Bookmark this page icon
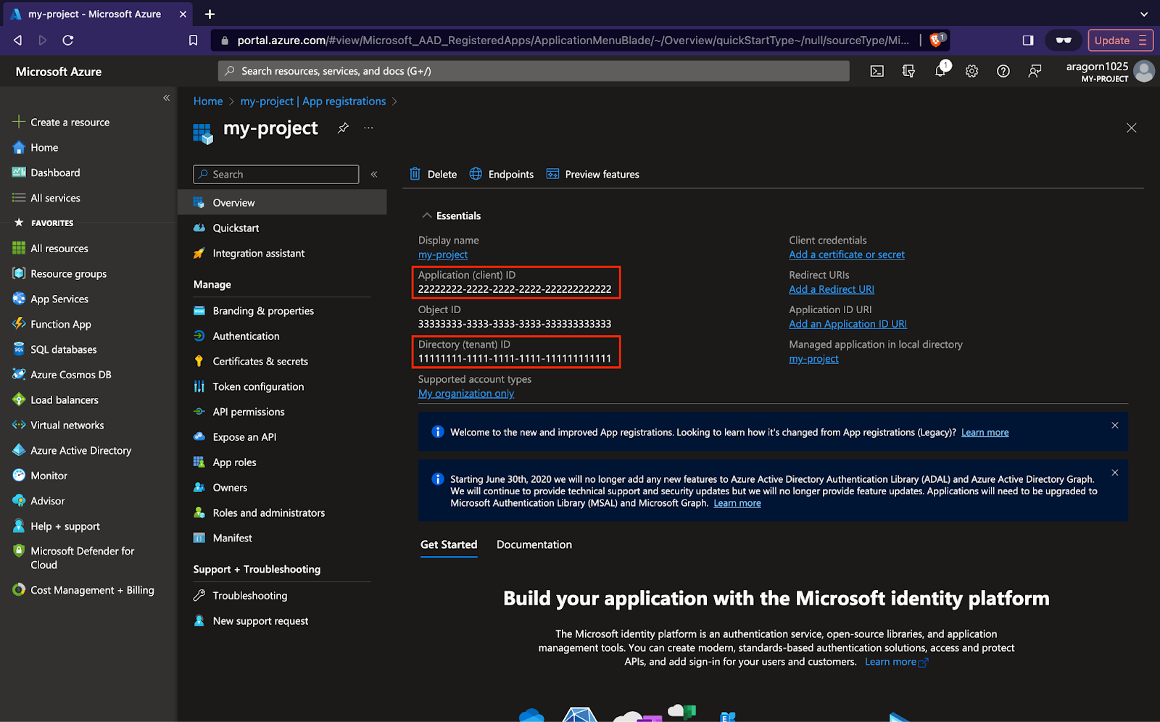 (x=193, y=40)
